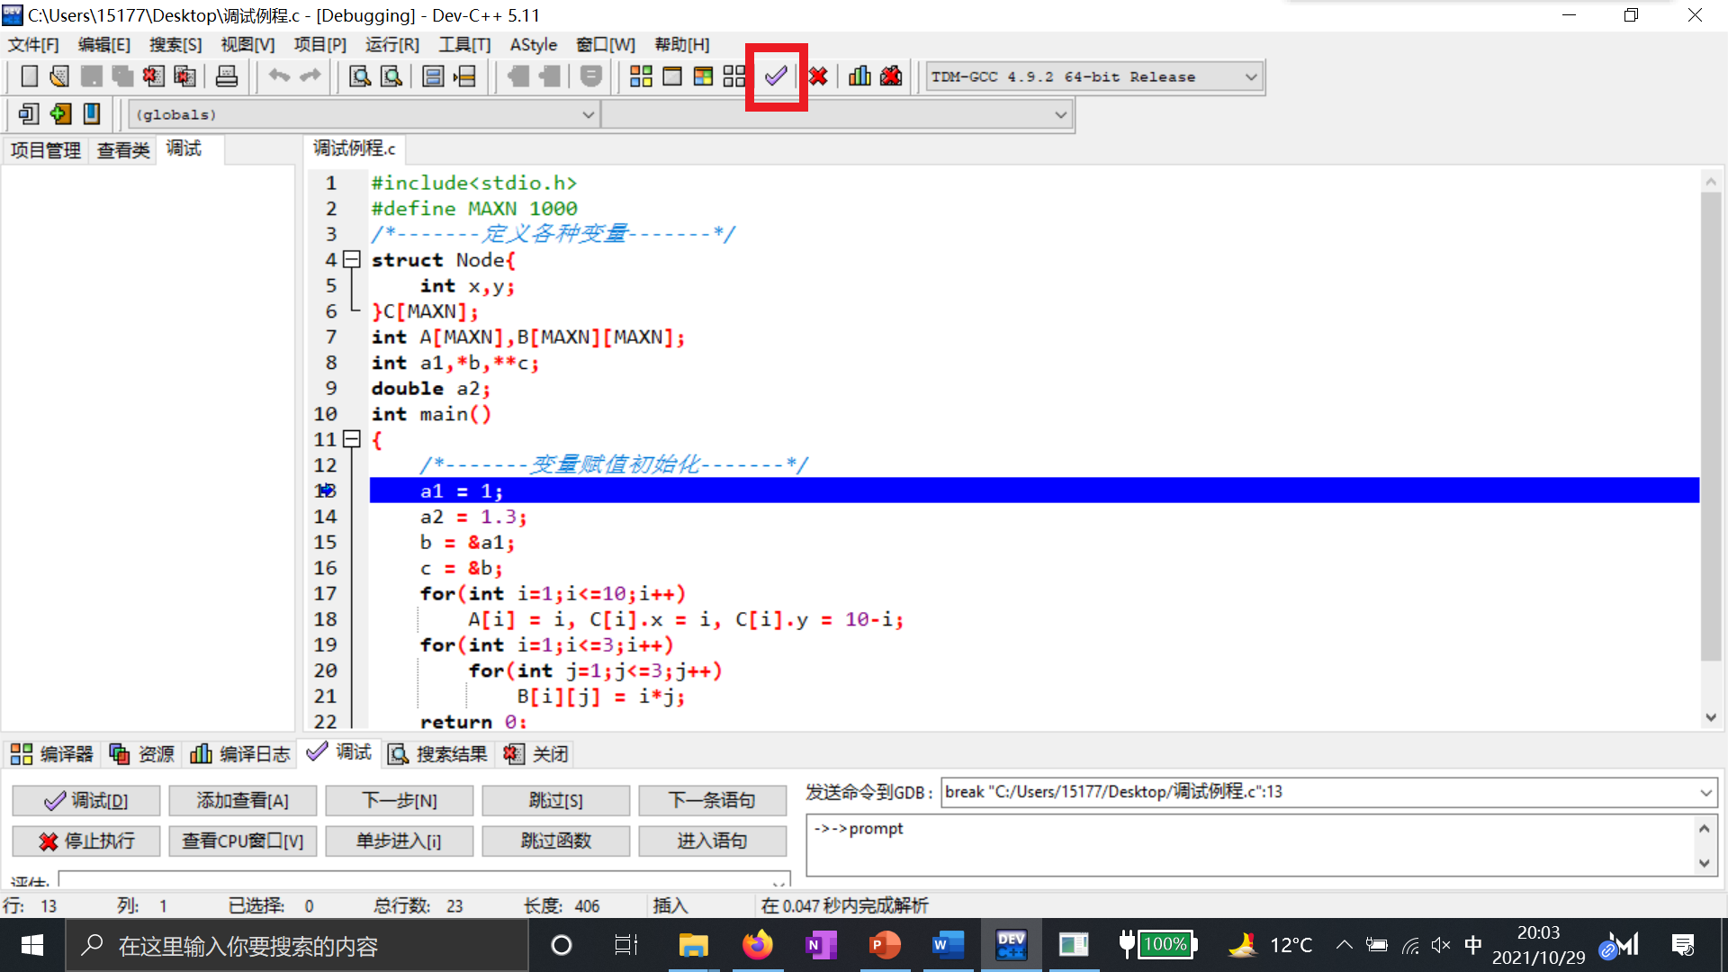
Task: Click the Print toolbar icon
Action: pos(227,76)
